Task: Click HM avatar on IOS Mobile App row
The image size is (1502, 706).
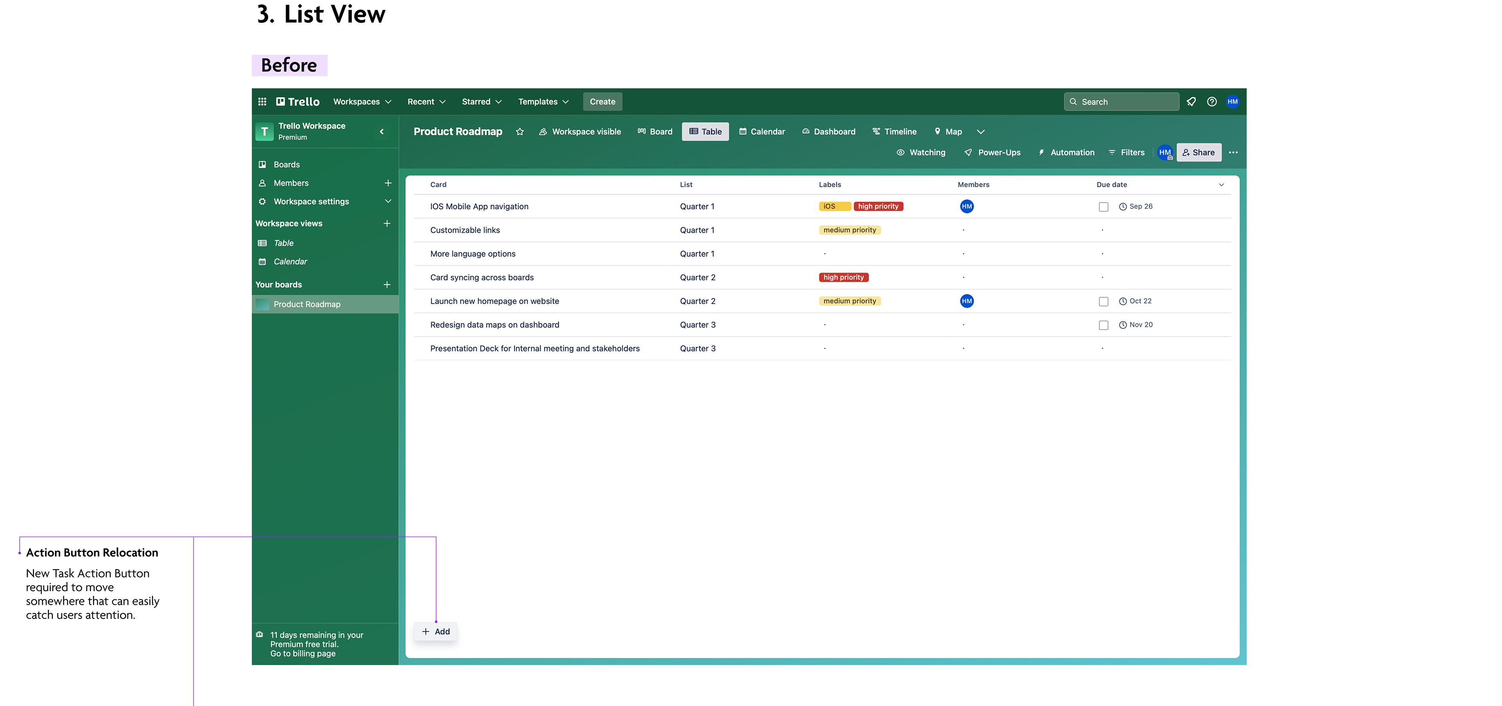Action: (x=967, y=206)
